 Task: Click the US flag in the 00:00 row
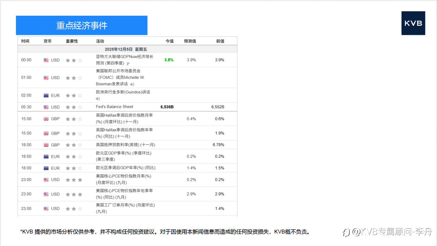point(46,60)
